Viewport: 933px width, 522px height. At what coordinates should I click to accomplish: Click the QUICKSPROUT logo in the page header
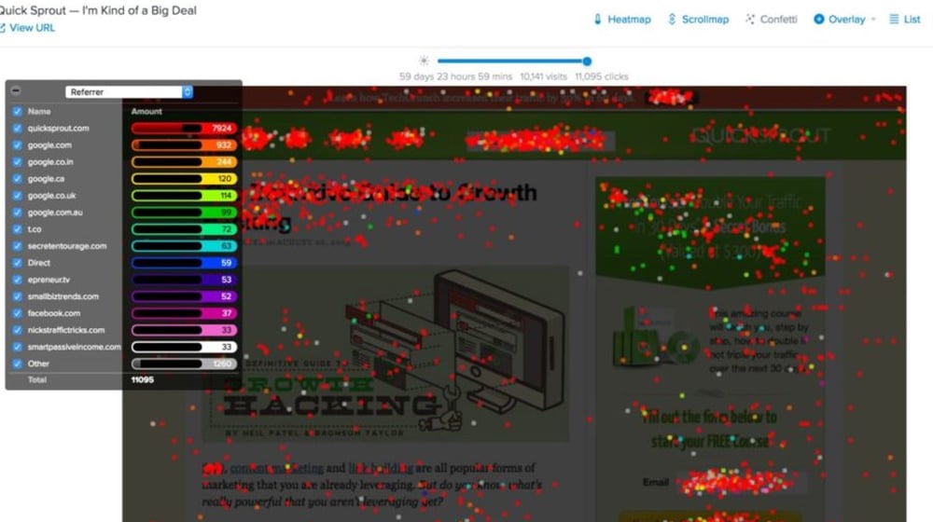[x=760, y=135]
